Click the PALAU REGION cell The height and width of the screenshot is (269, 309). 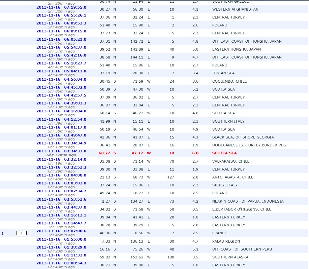pyautogui.click(x=226, y=241)
